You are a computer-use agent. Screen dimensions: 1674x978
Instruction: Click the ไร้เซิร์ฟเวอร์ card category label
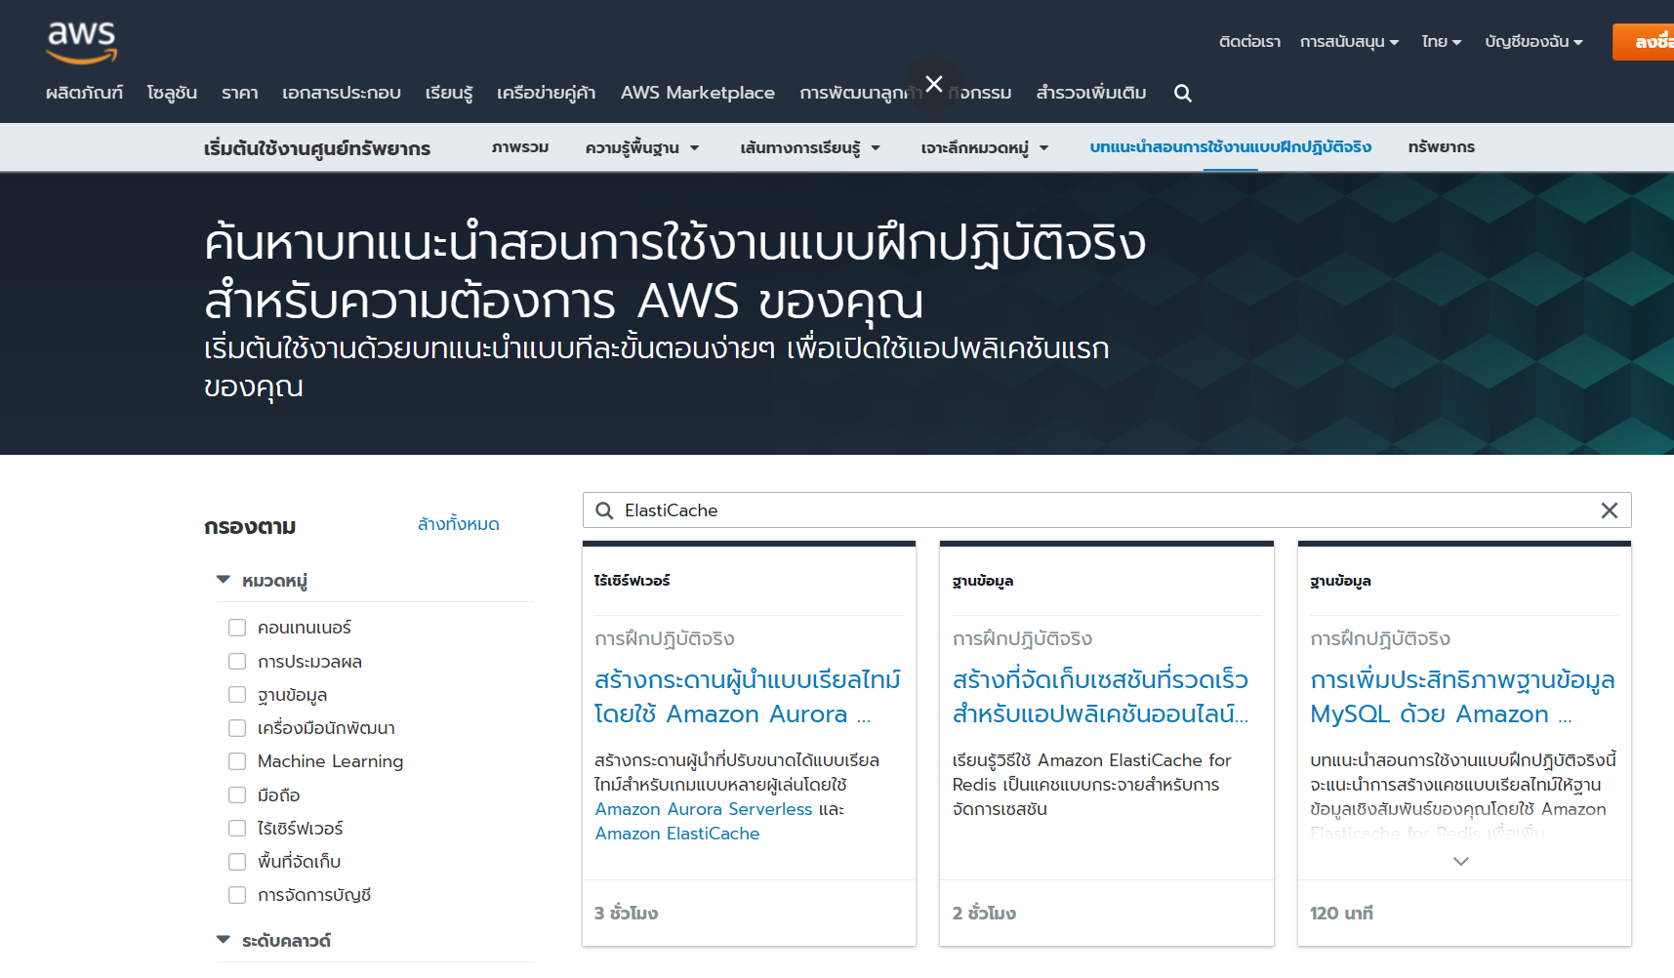coord(633,581)
